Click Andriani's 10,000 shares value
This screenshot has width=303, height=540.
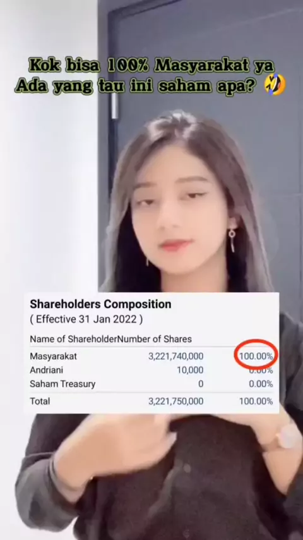(190, 370)
